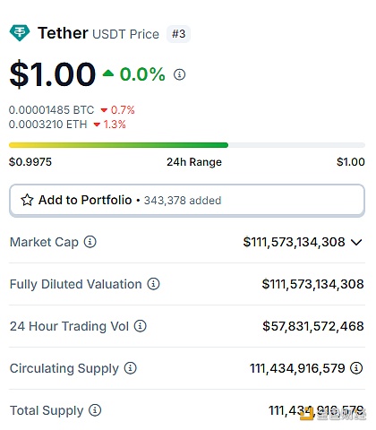The height and width of the screenshot is (430, 376).
Task: Click the $0.9975 24h low value
Action: (x=30, y=162)
